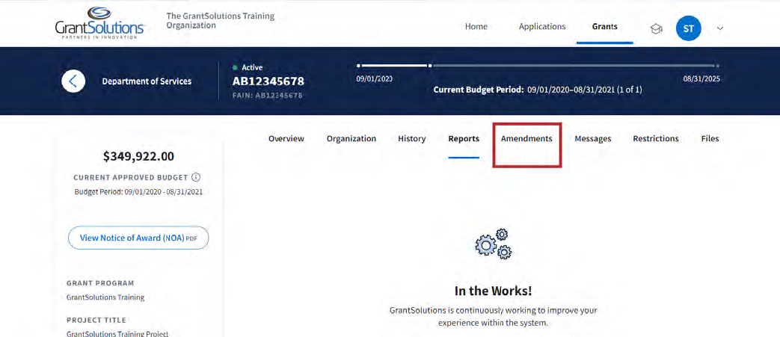View the Messages tab
Viewport: 780px width, 337px height.
coord(592,139)
